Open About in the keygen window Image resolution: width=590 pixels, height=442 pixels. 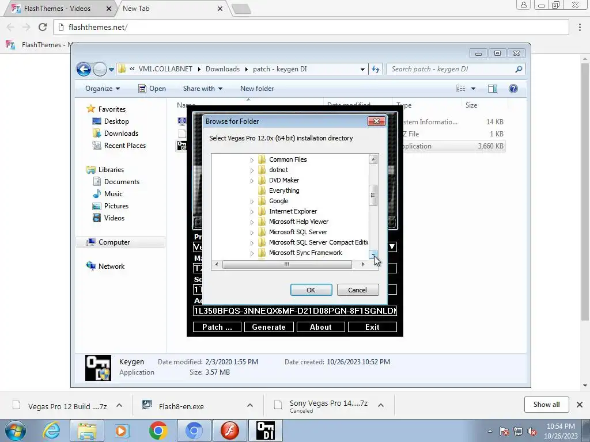320,327
